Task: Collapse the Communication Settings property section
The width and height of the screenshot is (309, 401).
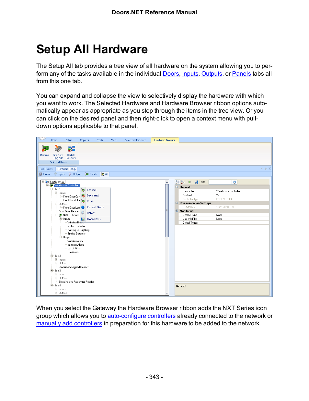Action: pyautogui.click(x=177, y=203)
